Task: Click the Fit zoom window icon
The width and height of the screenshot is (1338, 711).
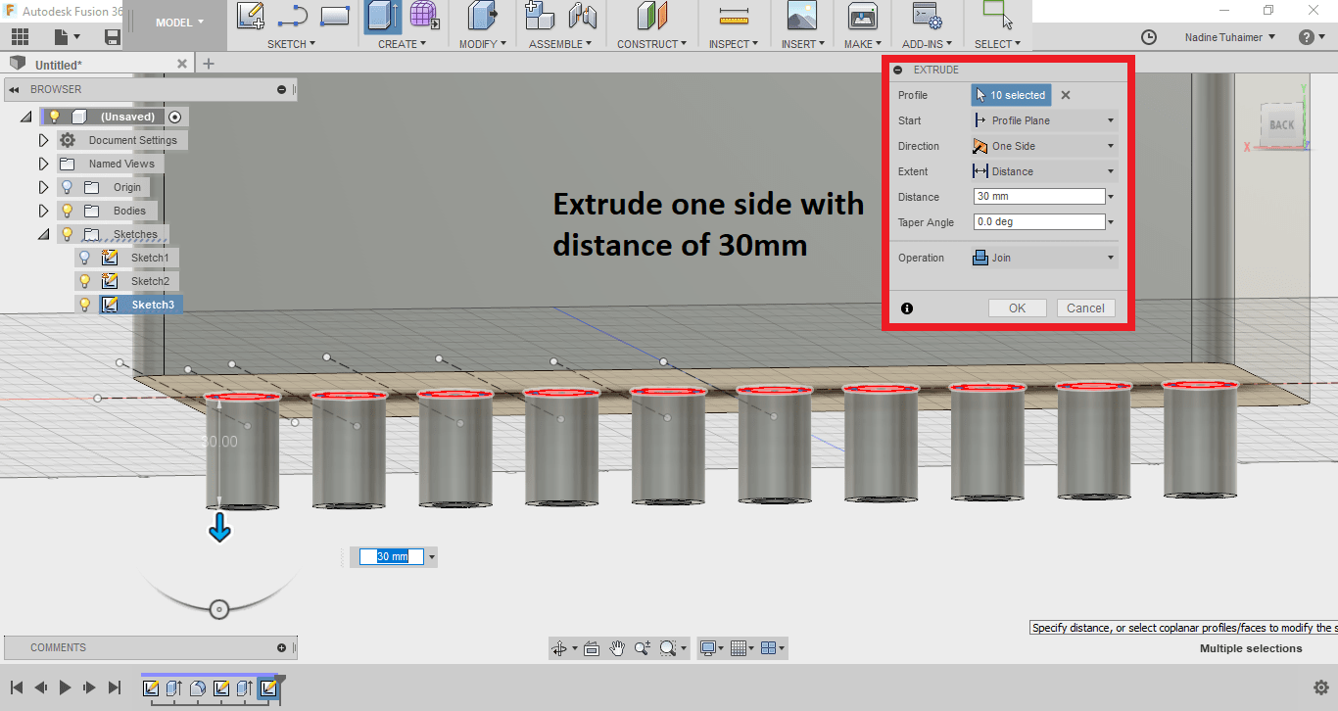Action: pyautogui.click(x=669, y=648)
